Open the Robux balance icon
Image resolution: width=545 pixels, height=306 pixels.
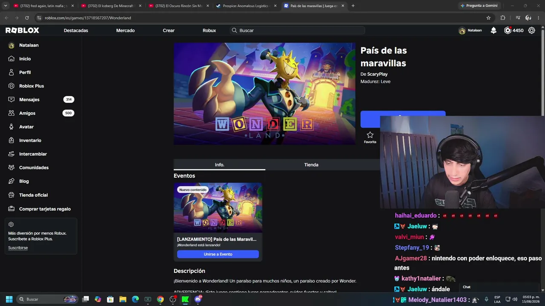point(508,31)
